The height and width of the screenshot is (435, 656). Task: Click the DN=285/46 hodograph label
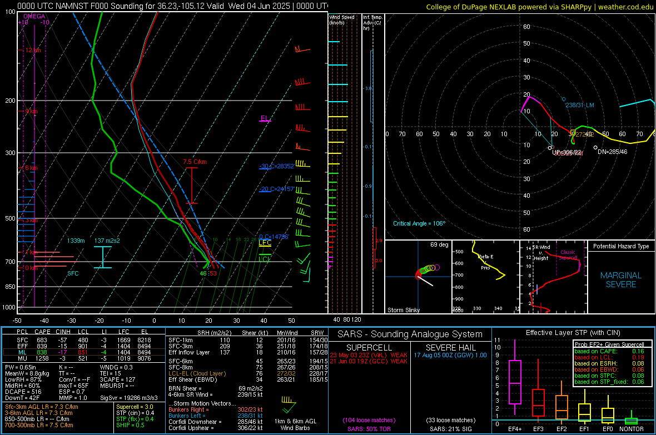pos(613,152)
